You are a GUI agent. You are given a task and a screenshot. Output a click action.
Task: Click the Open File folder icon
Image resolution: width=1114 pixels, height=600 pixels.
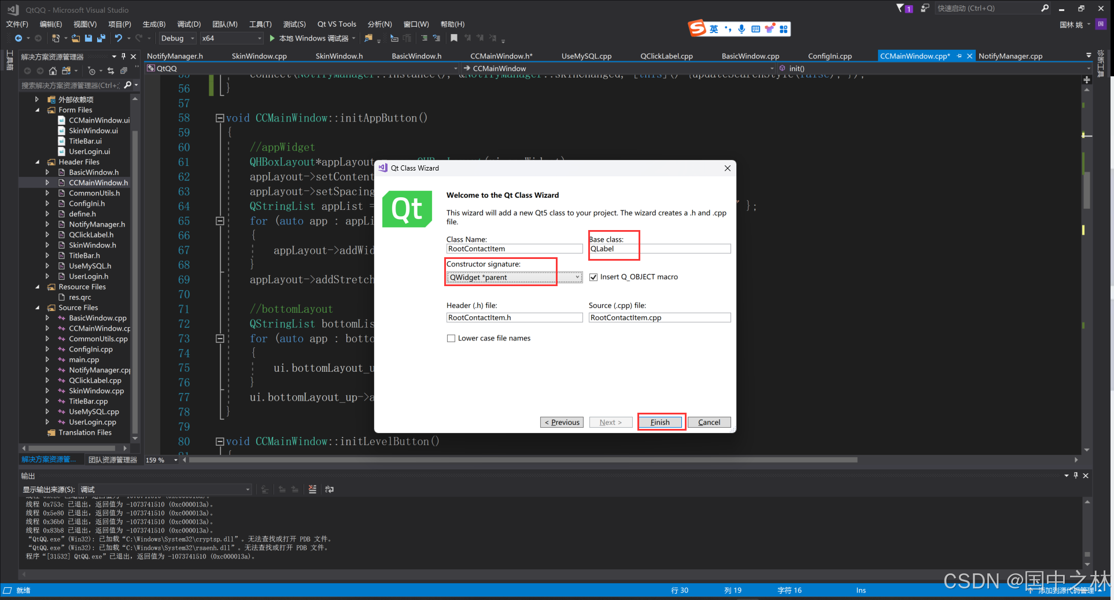pyautogui.click(x=75, y=38)
